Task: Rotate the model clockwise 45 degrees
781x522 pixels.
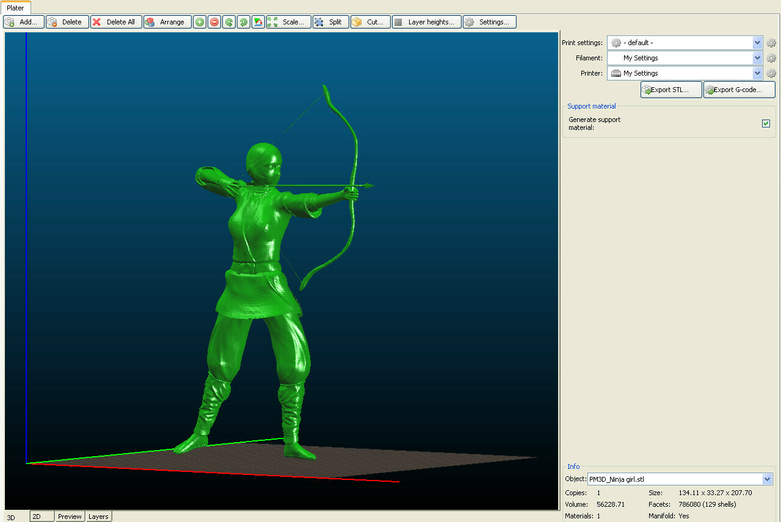Action: pos(243,21)
